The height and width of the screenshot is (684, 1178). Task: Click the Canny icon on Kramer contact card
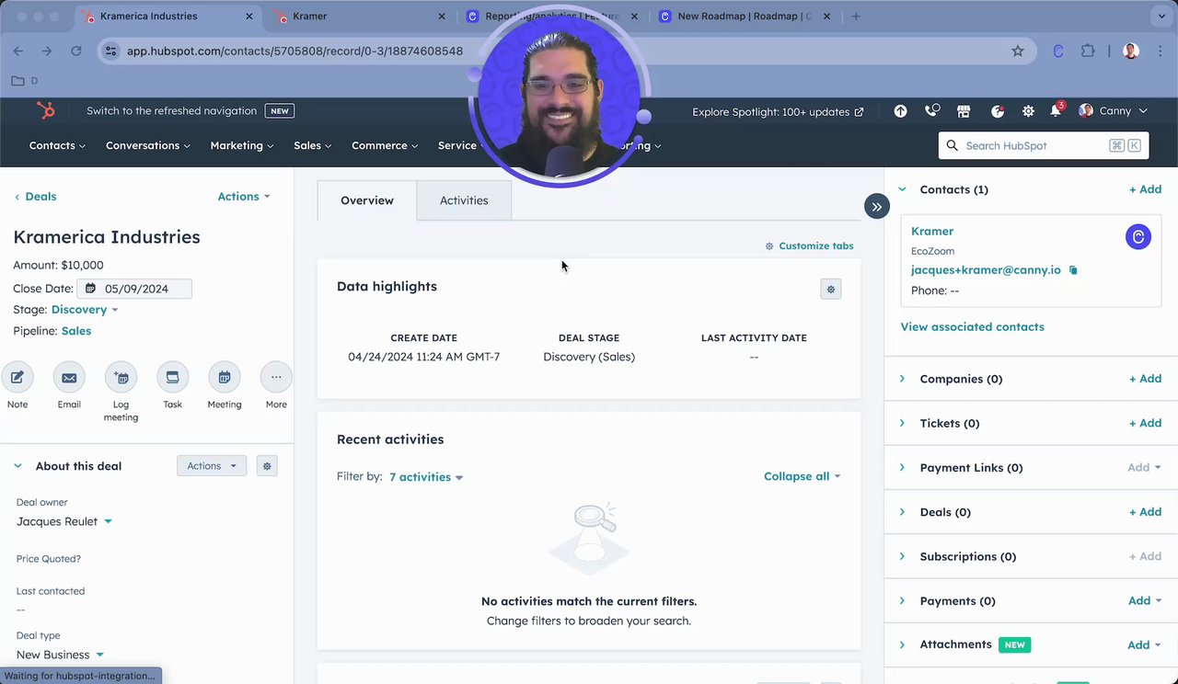pos(1138,237)
